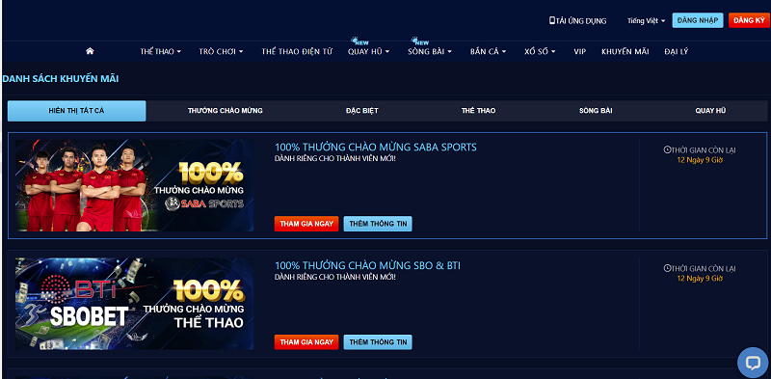Viewport: 771px width, 379px height.
Task: Open the SABA Sports promotion banner image
Action: pyautogui.click(x=134, y=185)
